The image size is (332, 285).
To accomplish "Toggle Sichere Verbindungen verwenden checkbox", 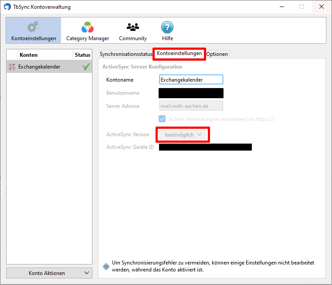I will pos(162,119).
